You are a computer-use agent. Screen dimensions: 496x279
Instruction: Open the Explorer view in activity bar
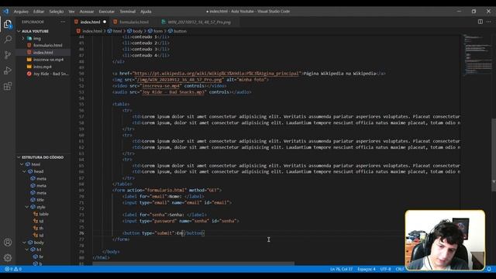(8, 24)
